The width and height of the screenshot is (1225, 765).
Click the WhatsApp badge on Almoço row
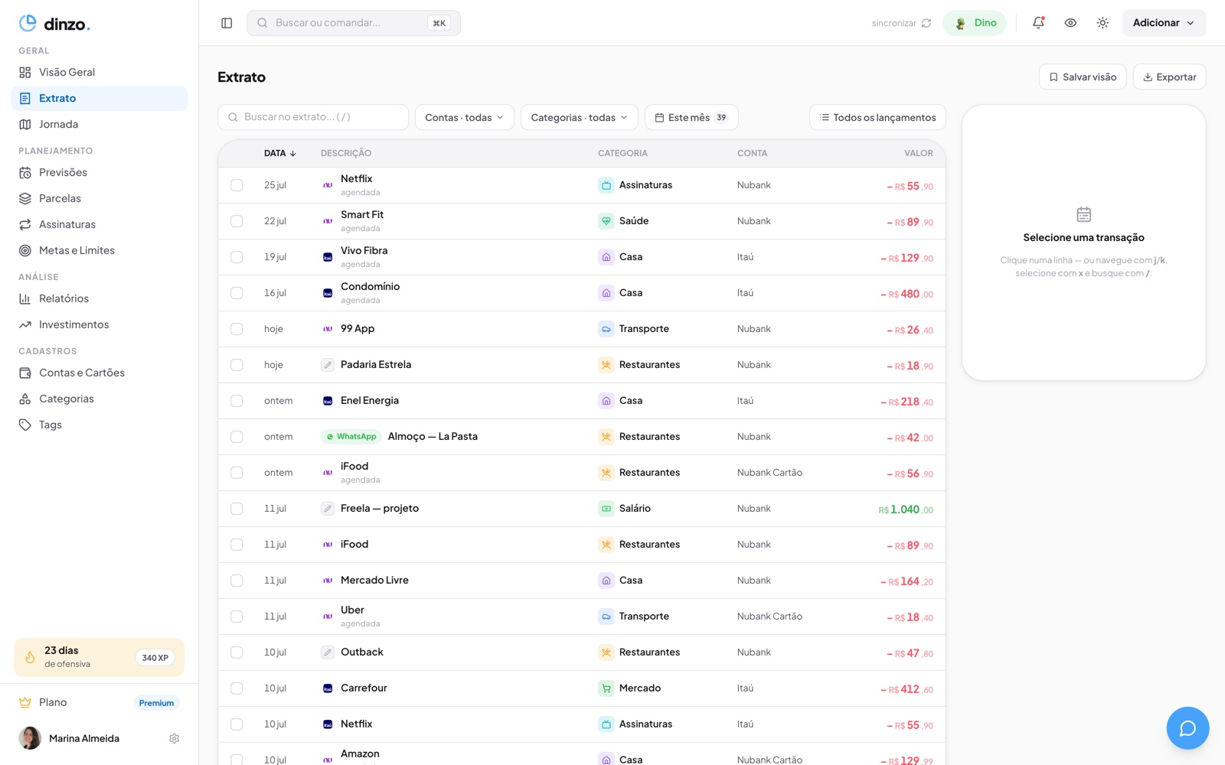tap(351, 437)
